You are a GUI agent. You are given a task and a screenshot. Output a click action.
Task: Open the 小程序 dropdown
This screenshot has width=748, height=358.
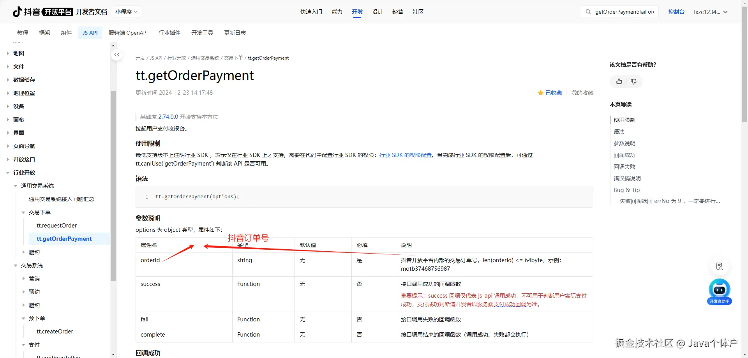pos(126,12)
